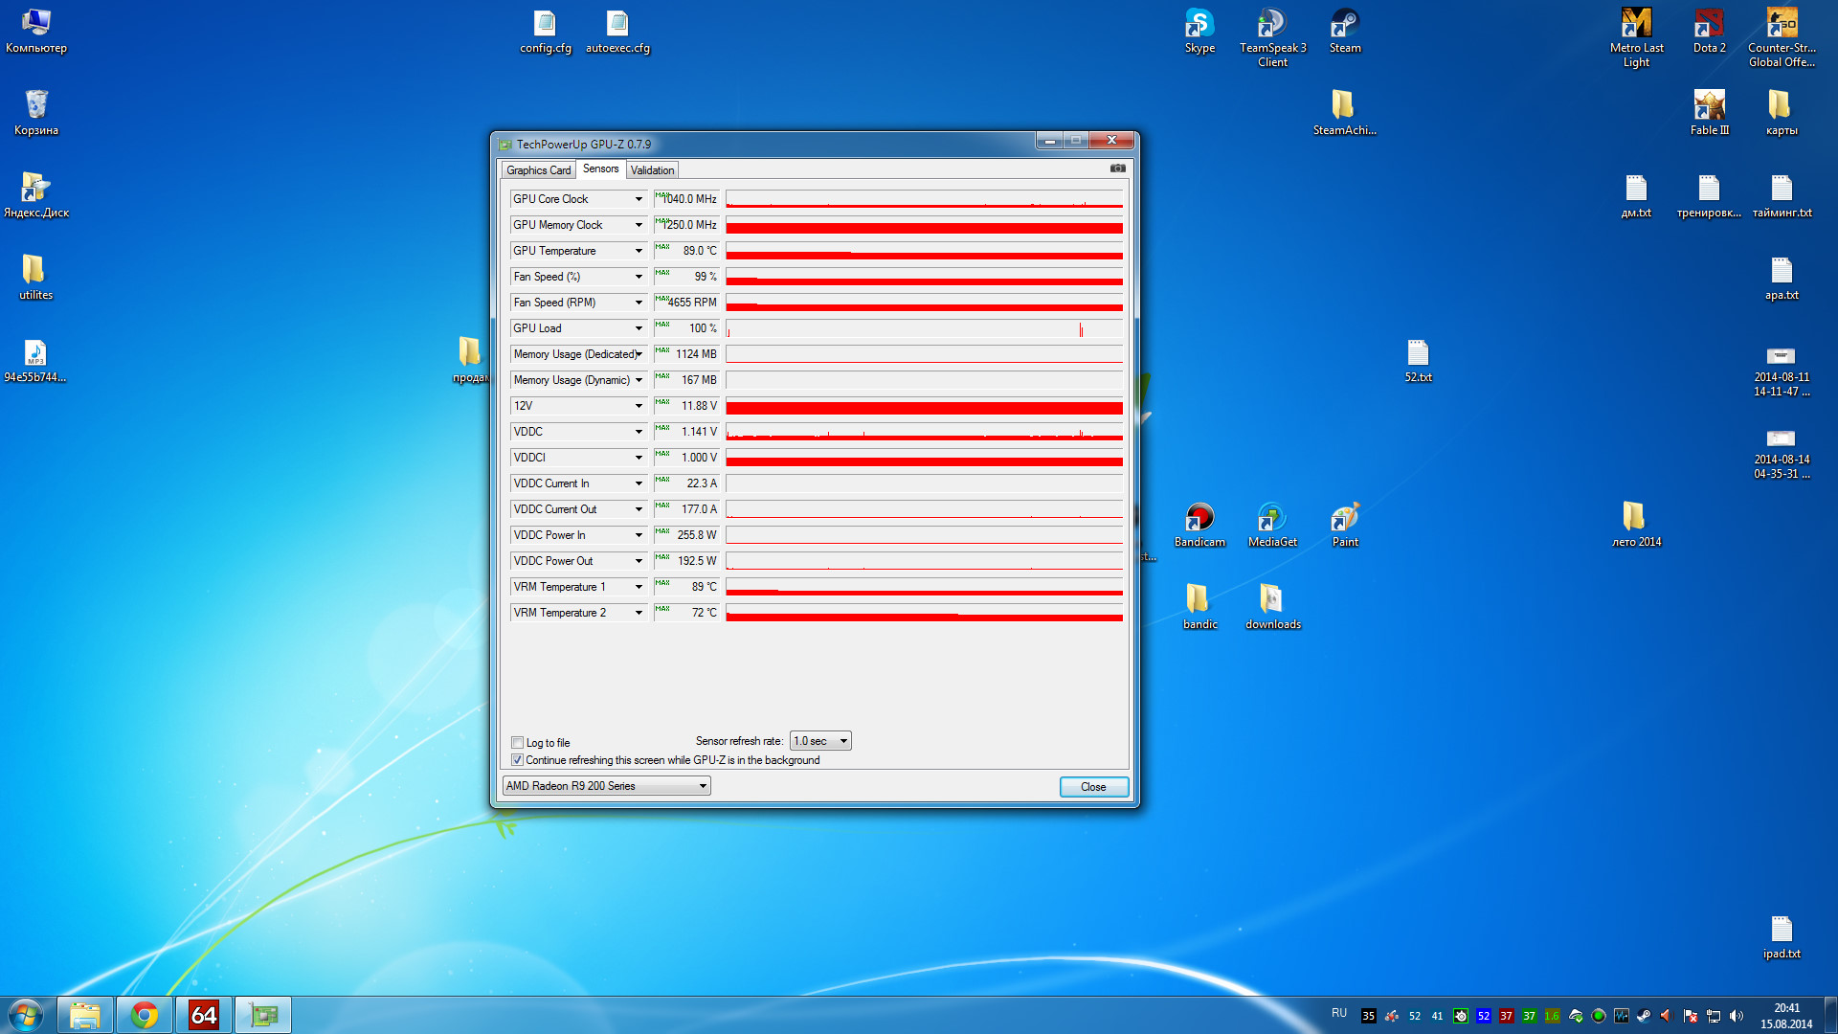Click the Windows Start button
Screen dimensions: 1838x1034
pos(26,1015)
